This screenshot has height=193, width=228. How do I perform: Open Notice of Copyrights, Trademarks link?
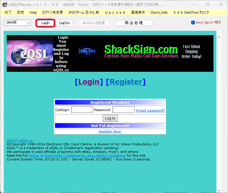77,156
